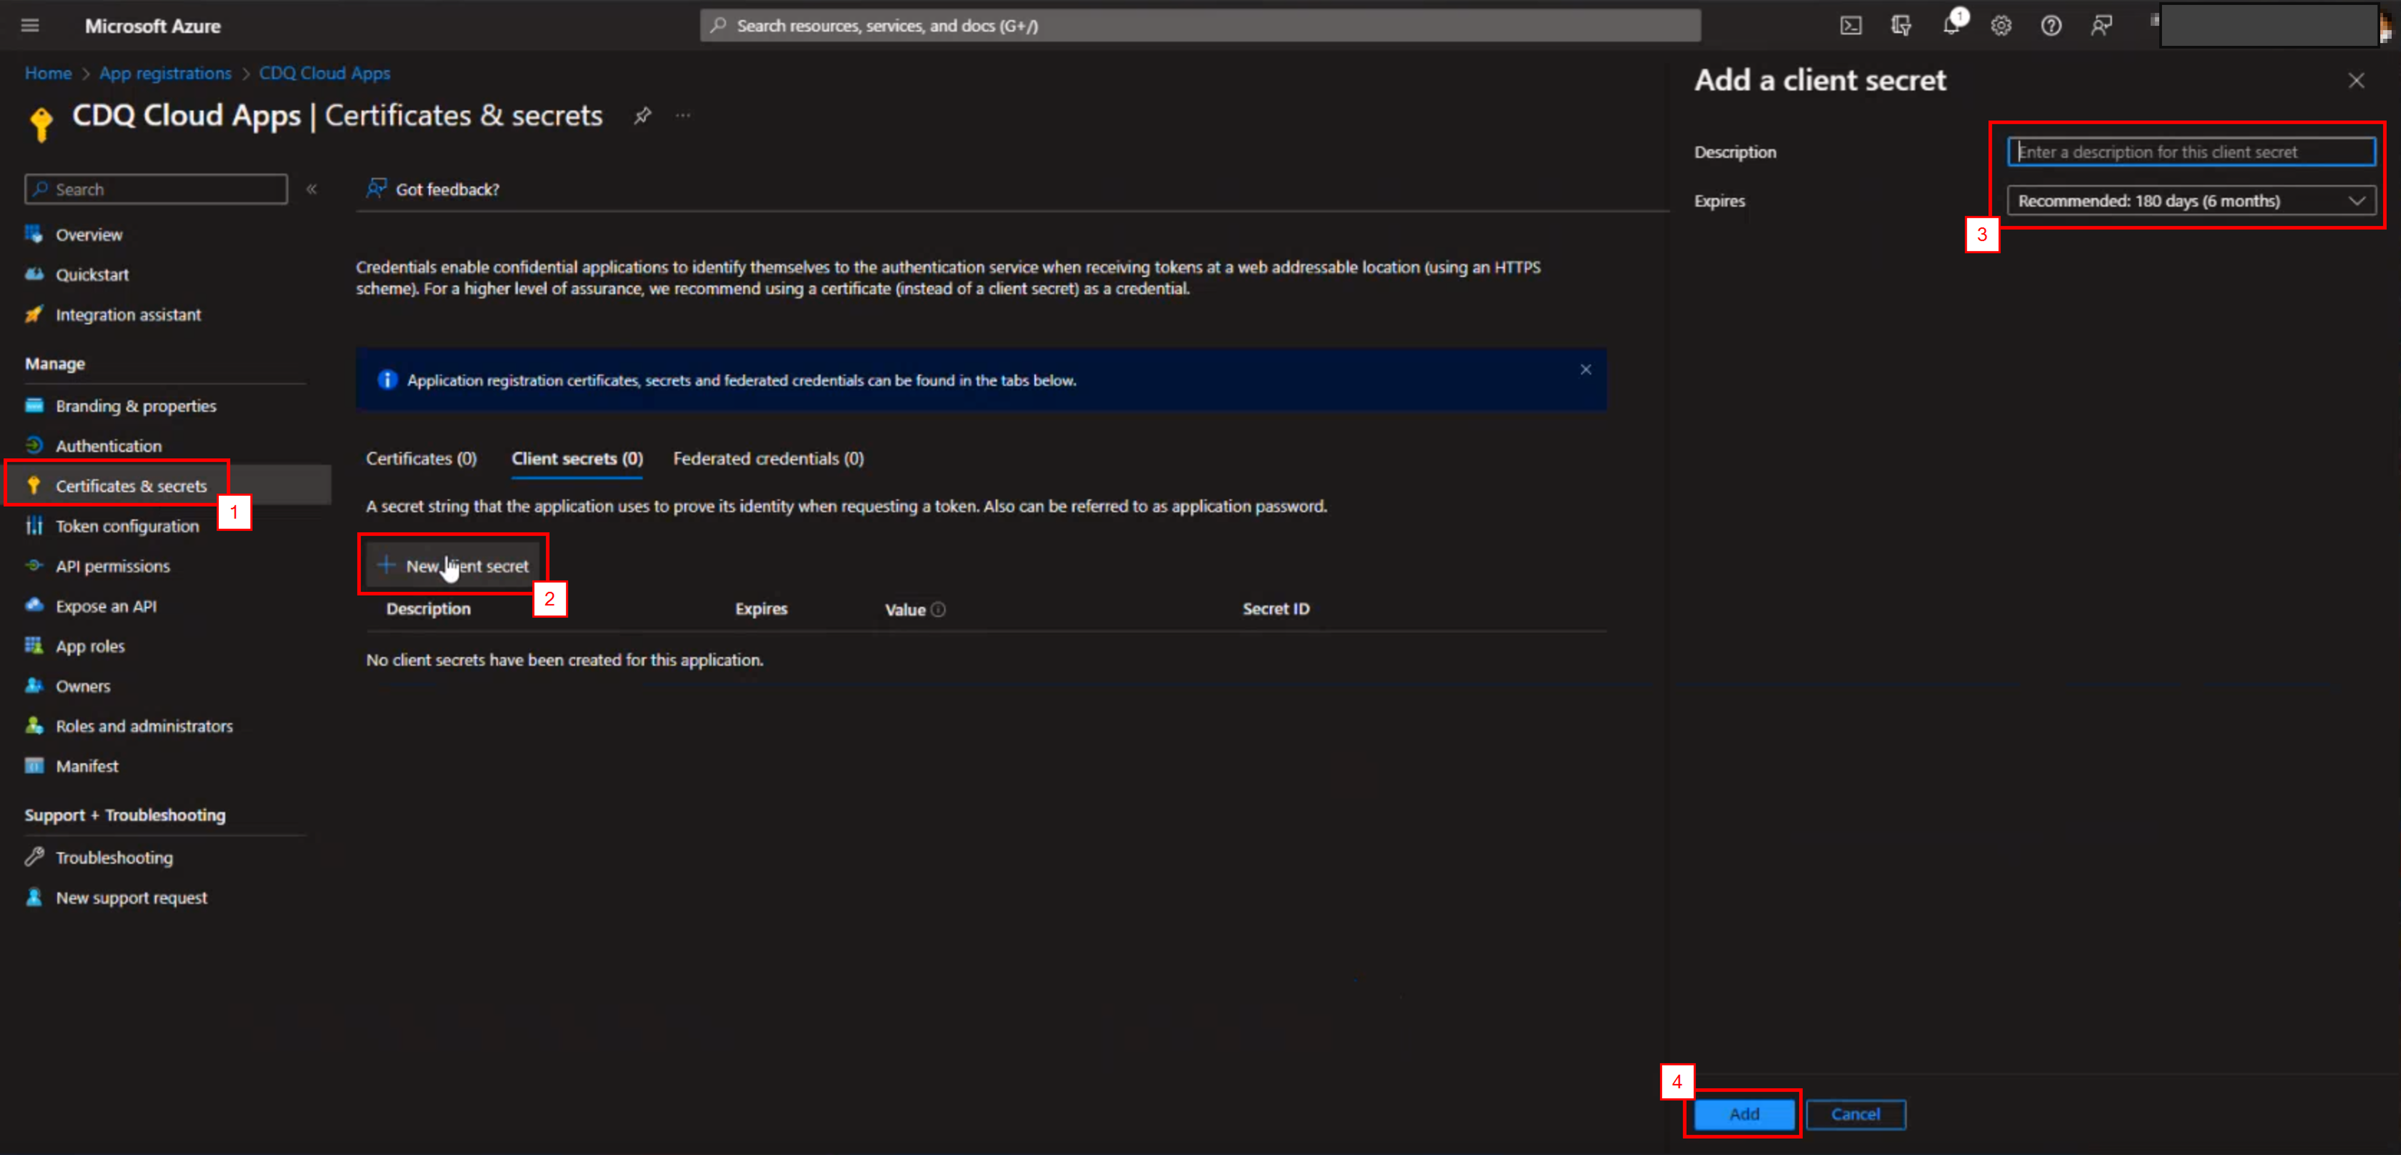
Task: Open Roles and administrators
Action: pos(144,726)
